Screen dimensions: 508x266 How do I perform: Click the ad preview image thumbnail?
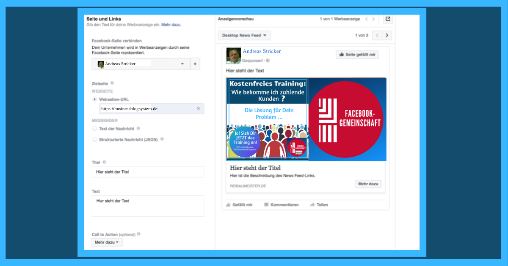pyautogui.click(x=306, y=119)
